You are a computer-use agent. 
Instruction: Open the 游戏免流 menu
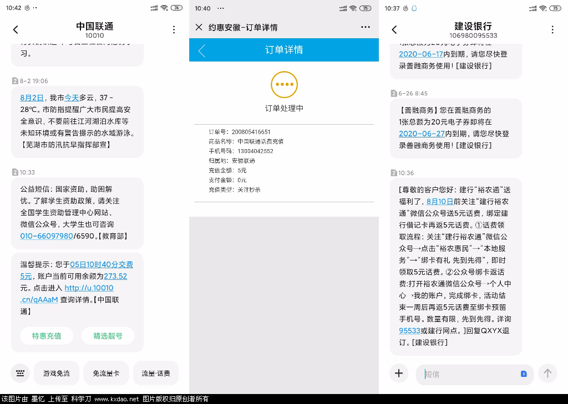[x=57, y=373]
